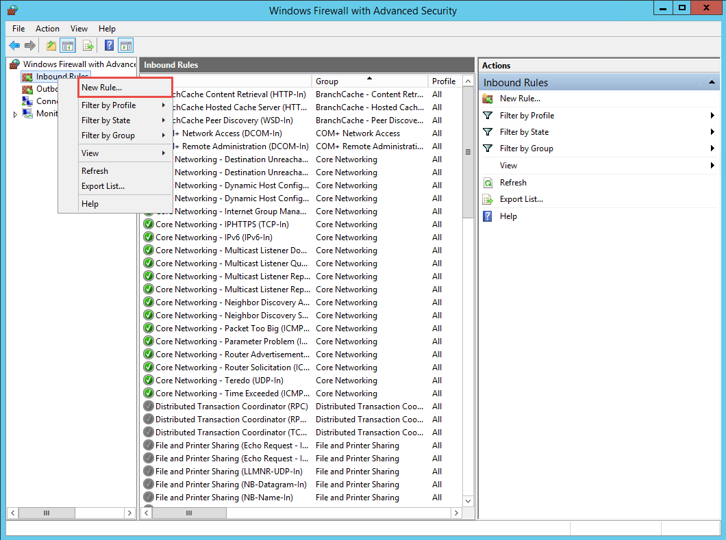Choose New Rule... from the context menu
The width and height of the screenshot is (726, 540).
click(101, 88)
